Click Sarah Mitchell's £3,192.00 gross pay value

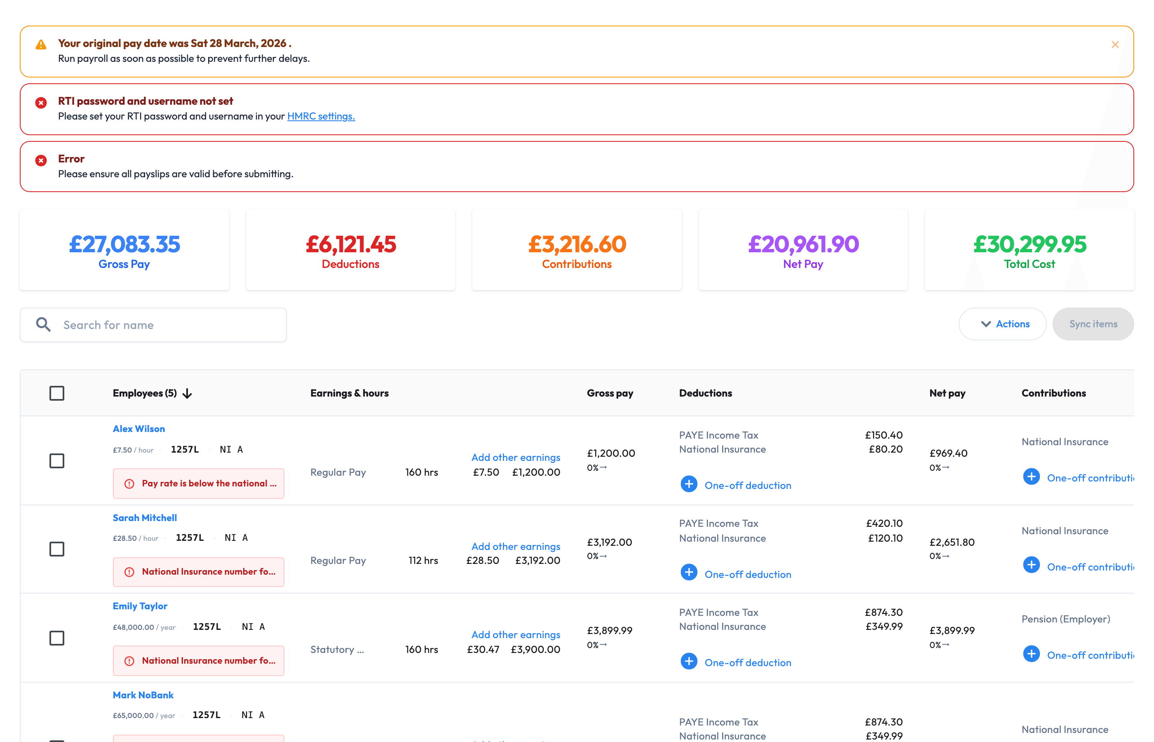(x=609, y=542)
